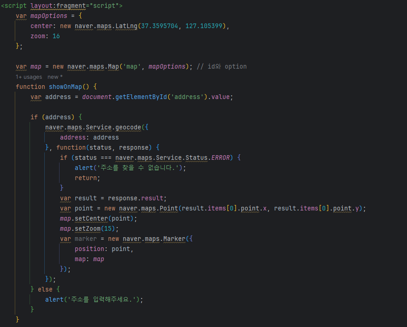Click the "else" keyword
407x327 pixels.
(x=45, y=289)
